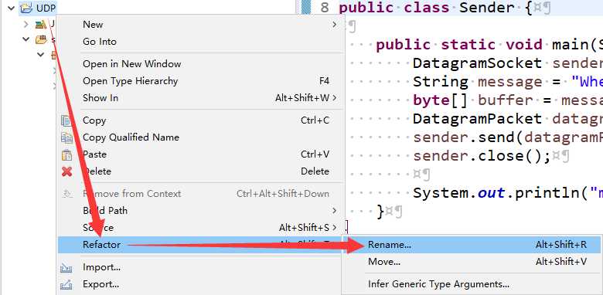Select Copy from context menu

(x=199, y=120)
